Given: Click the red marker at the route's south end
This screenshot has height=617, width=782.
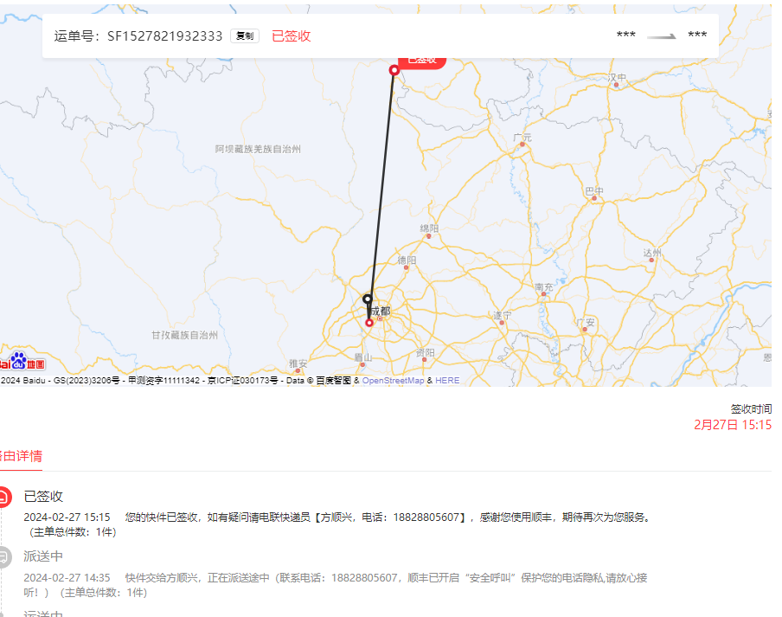Looking at the screenshot, I should [369, 324].
